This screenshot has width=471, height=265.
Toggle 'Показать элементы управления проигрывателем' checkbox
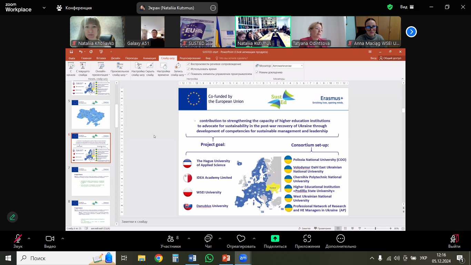click(189, 74)
